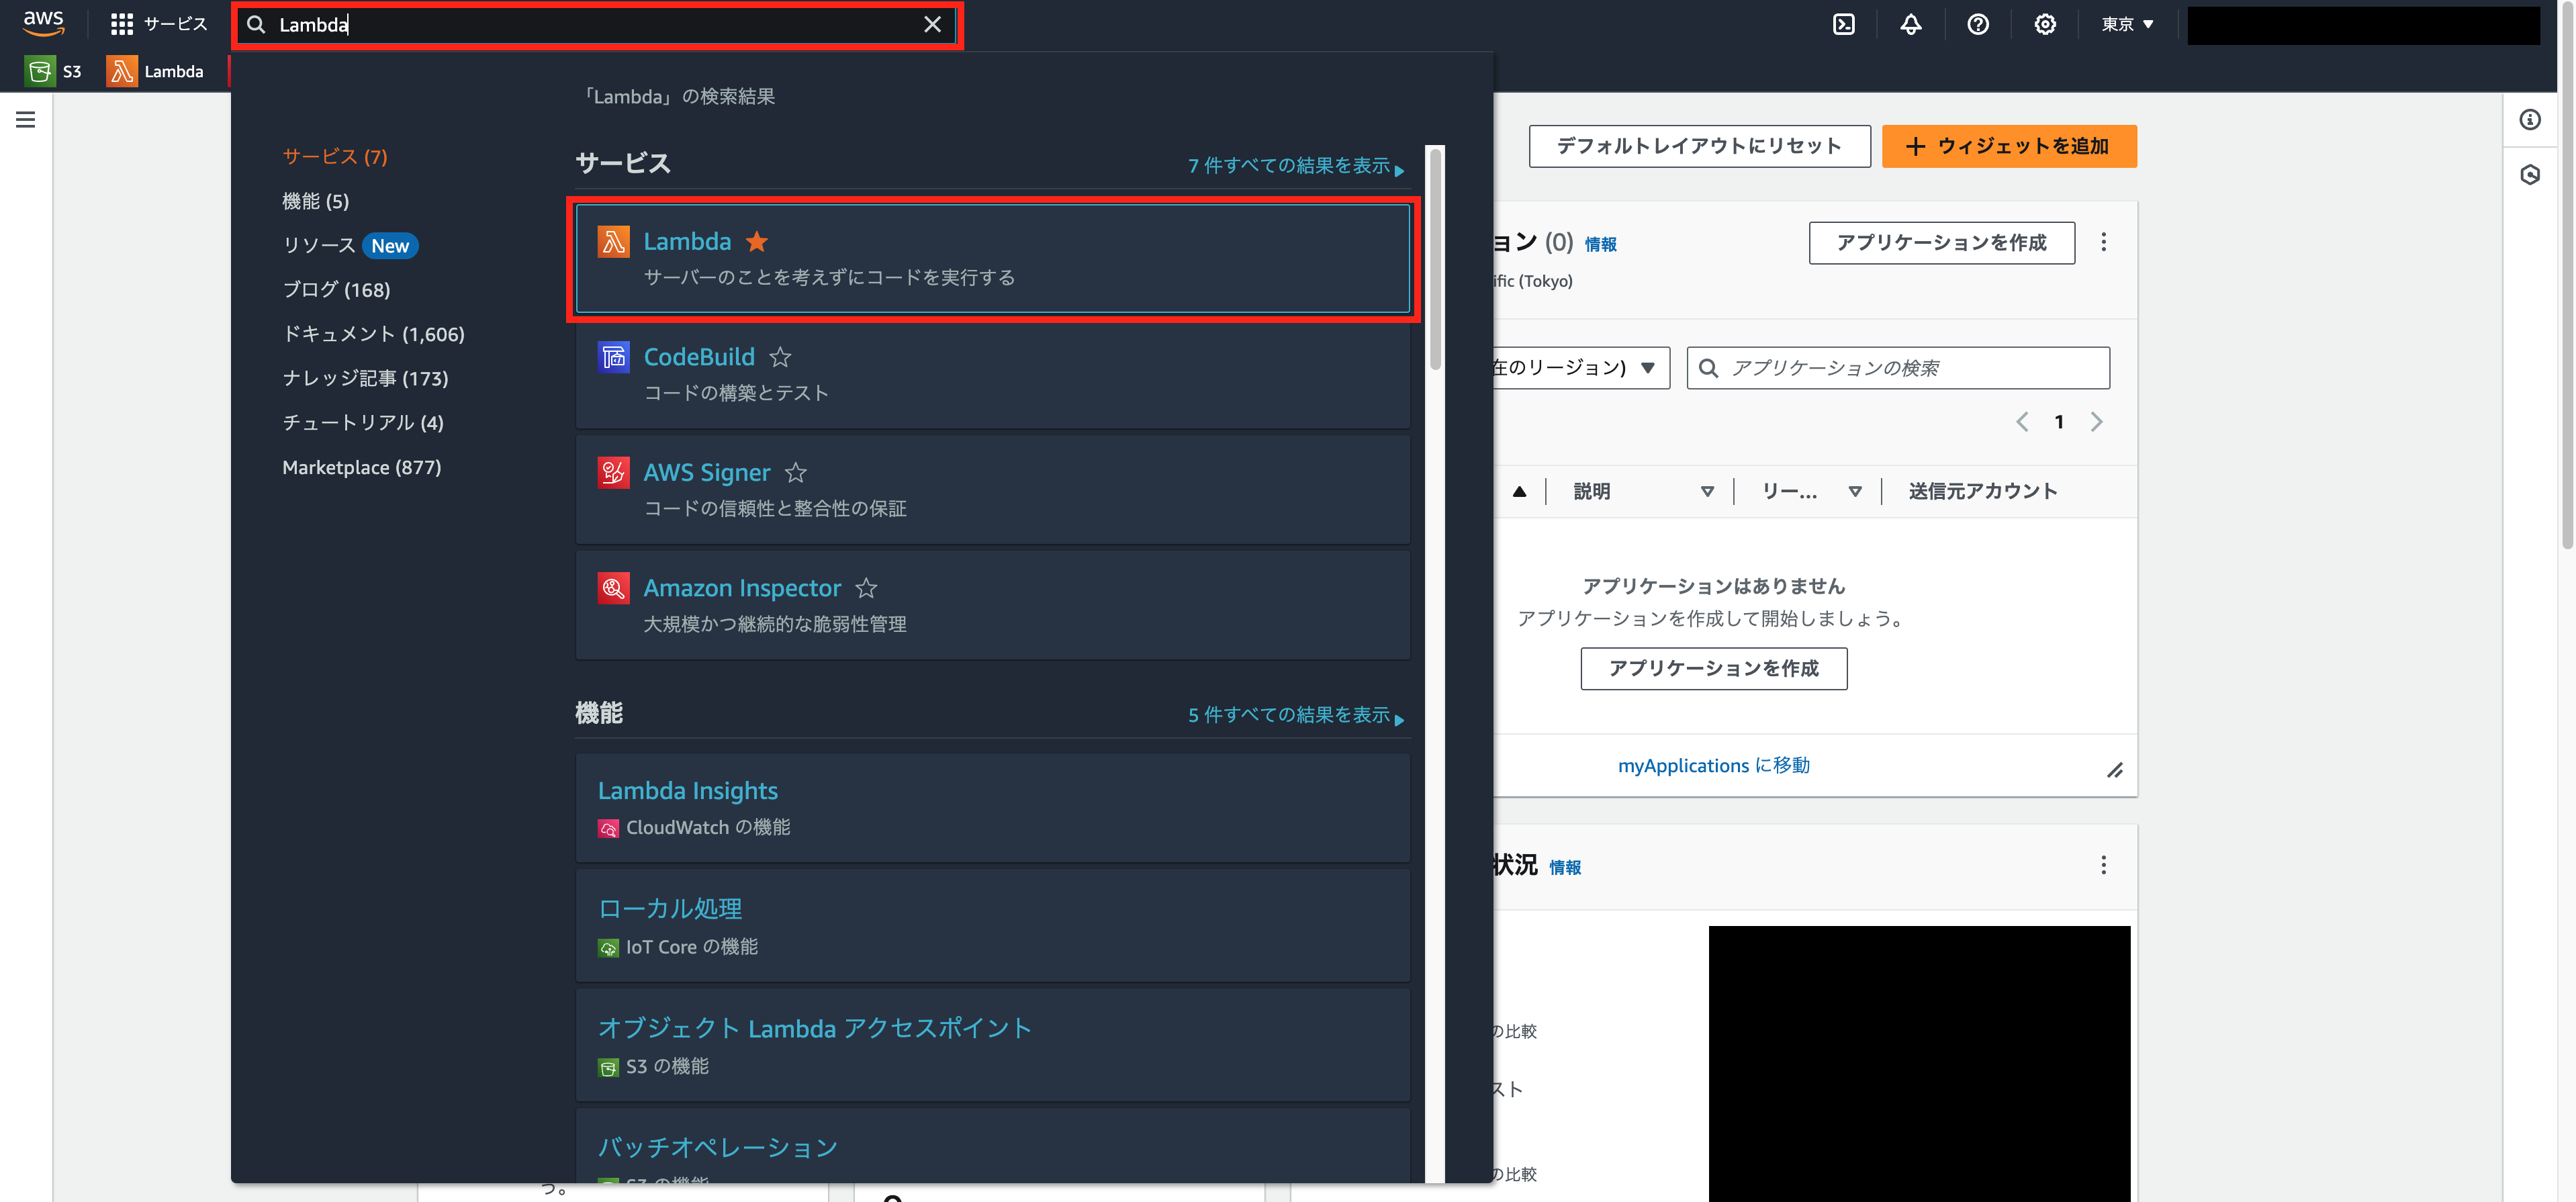Open 7件すべての結果を表示 link

pyautogui.click(x=1291, y=167)
